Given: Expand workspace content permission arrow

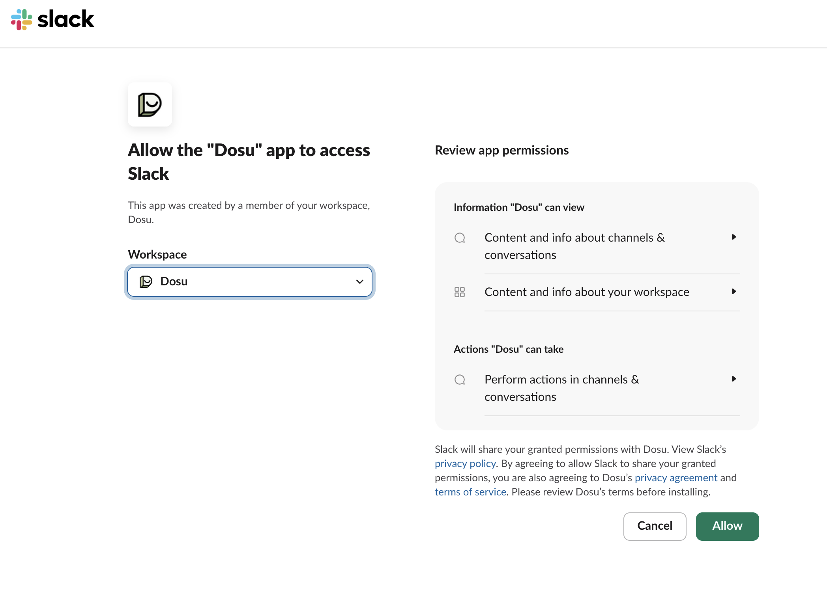Looking at the screenshot, I should (734, 291).
